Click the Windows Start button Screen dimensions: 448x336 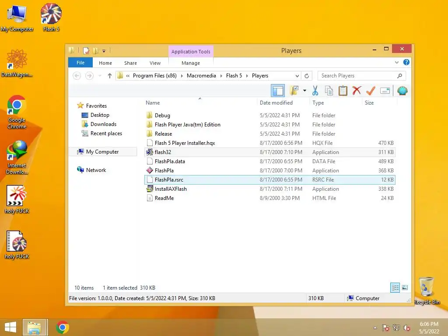click(x=10, y=327)
